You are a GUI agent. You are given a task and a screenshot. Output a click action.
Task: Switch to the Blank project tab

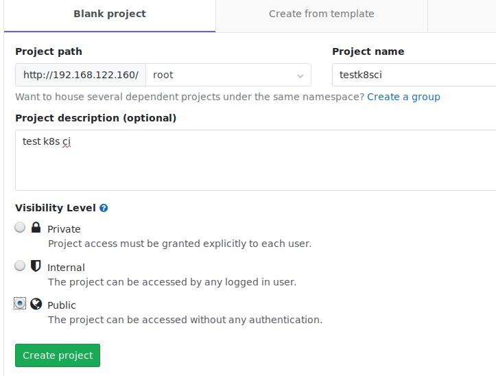[110, 14]
